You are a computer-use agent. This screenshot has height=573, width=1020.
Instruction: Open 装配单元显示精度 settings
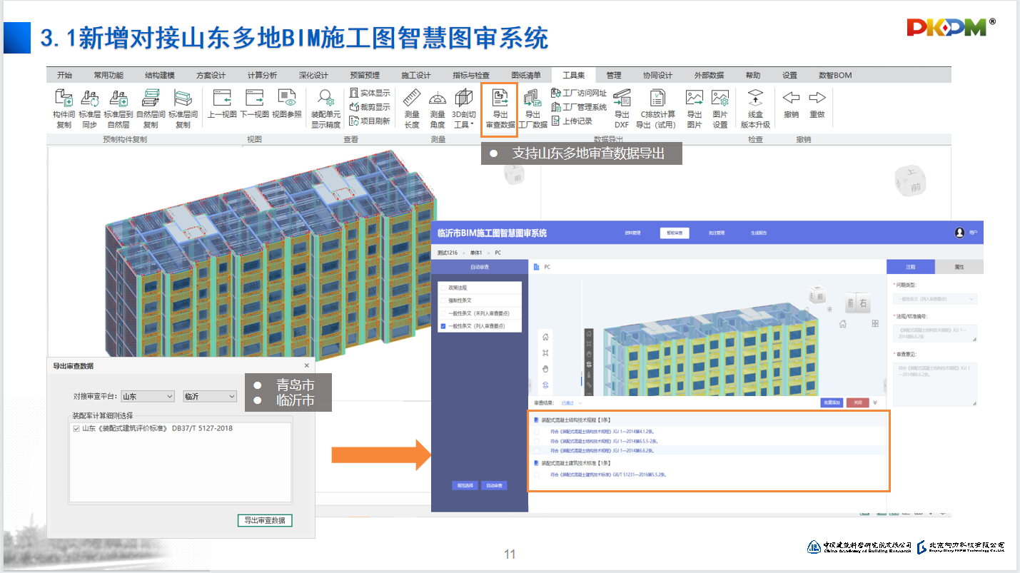click(325, 108)
